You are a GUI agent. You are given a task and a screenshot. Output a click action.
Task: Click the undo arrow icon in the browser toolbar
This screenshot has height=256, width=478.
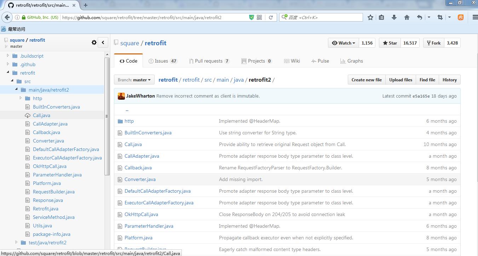coord(420,17)
